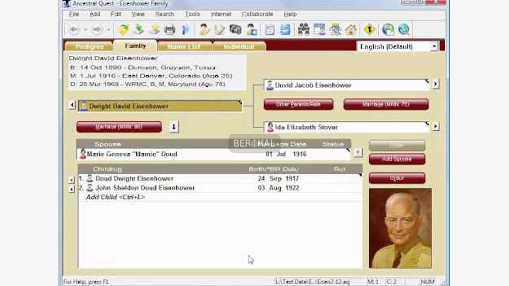Click the up-down swap arrow button
The image size is (509, 286).
(x=174, y=127)
